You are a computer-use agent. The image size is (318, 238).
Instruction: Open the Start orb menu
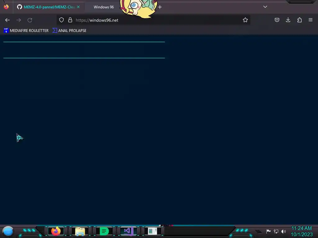[x=8, y=231]
